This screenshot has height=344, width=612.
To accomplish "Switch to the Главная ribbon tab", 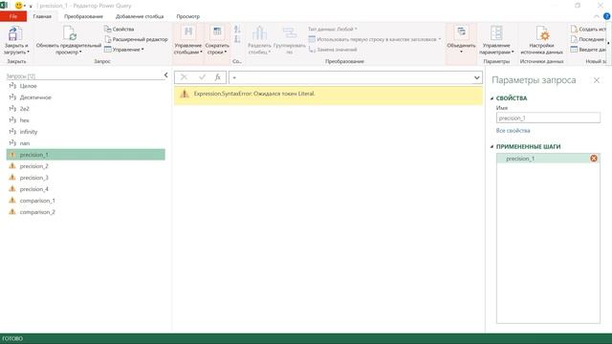I will [x=42, y=16].
